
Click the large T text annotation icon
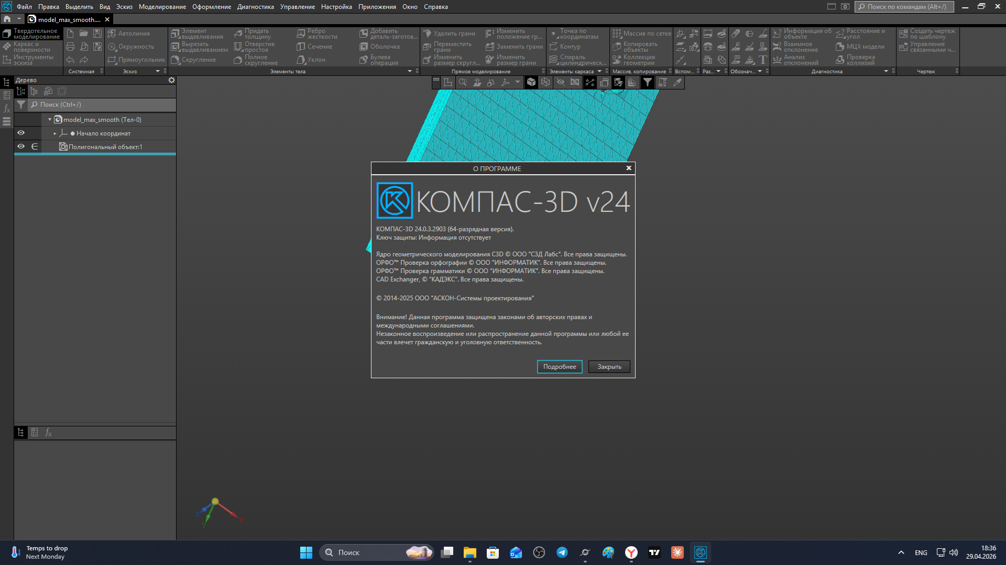[763, 60]
